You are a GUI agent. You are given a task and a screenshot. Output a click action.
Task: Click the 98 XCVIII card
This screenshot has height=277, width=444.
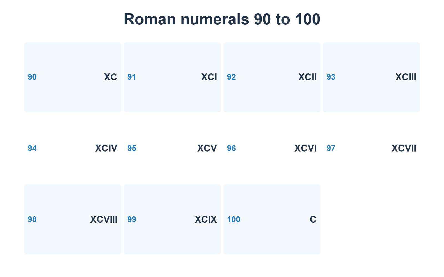(73, 219)
